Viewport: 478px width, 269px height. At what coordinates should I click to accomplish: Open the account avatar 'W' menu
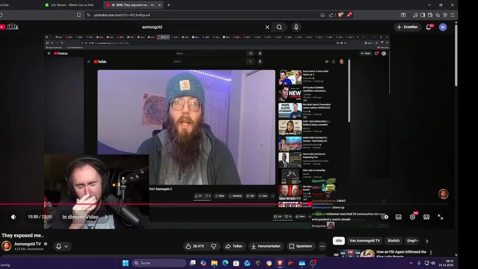[x=443, y=27]
